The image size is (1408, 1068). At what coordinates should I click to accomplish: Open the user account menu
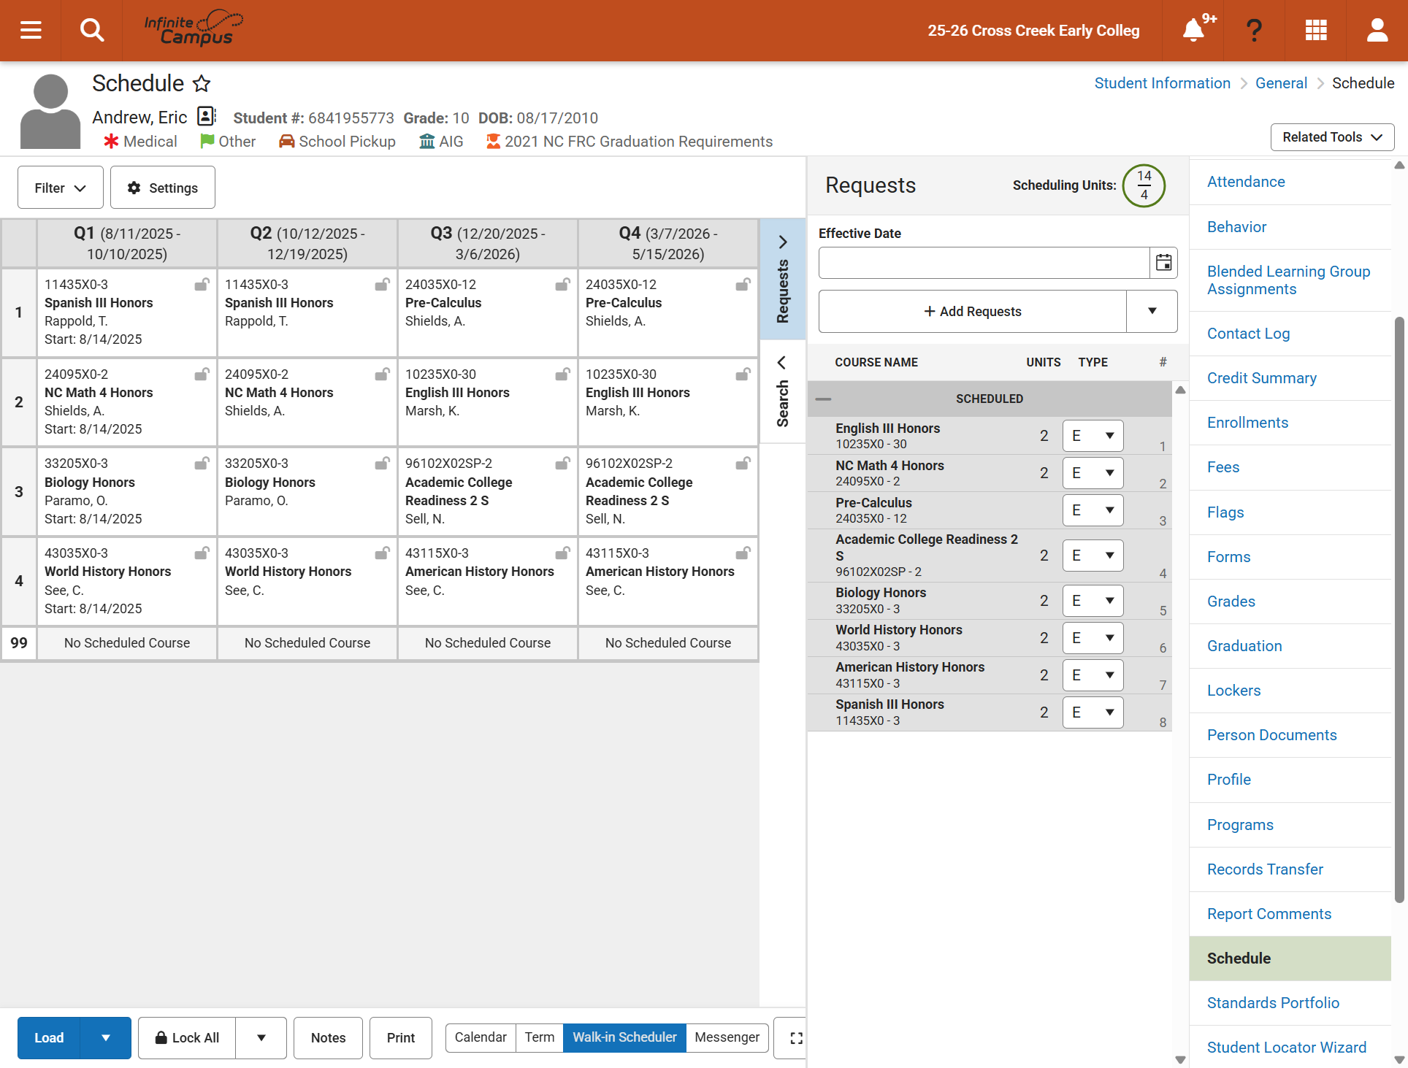coord(1377,30)
